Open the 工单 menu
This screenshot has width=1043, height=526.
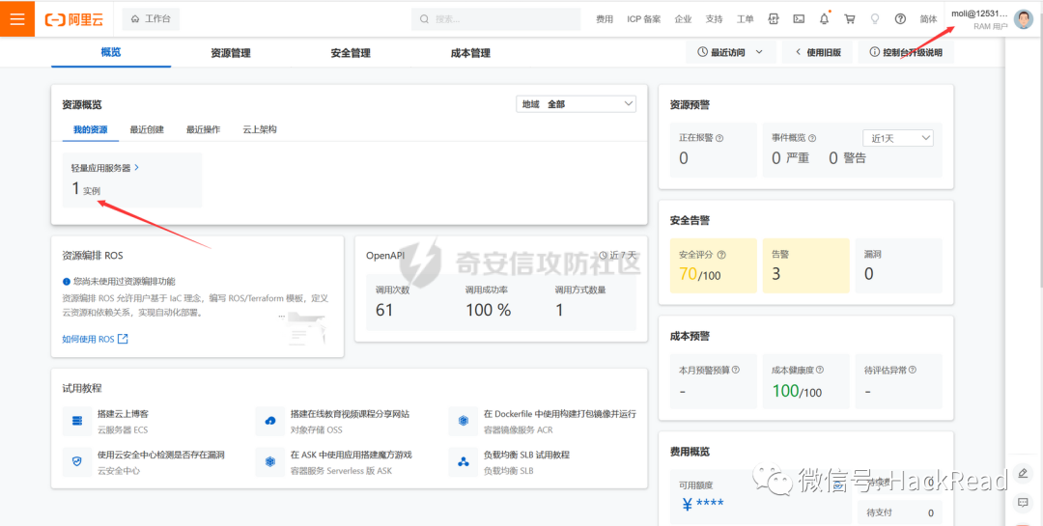tap(745, 19)
